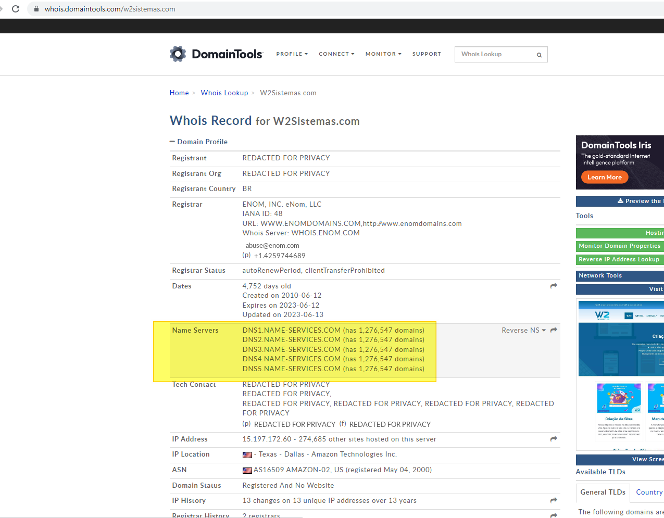Viewport: 664px width, 518px height.
Task: Expand the Reverse NS dropdown
Action: click(x=523, y=330)
